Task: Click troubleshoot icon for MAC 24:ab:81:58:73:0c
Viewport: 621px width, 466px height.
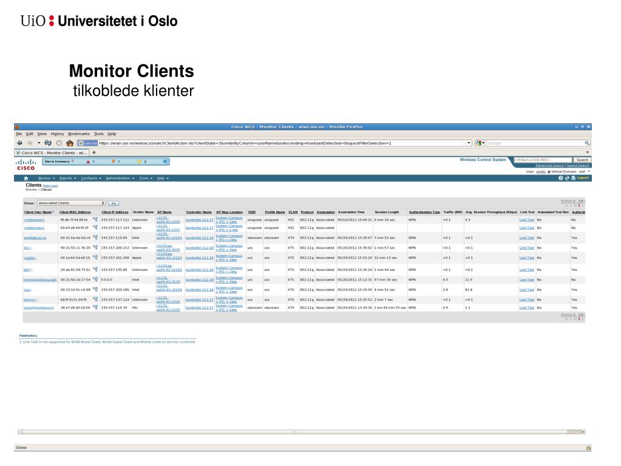Action: [95, 269]
